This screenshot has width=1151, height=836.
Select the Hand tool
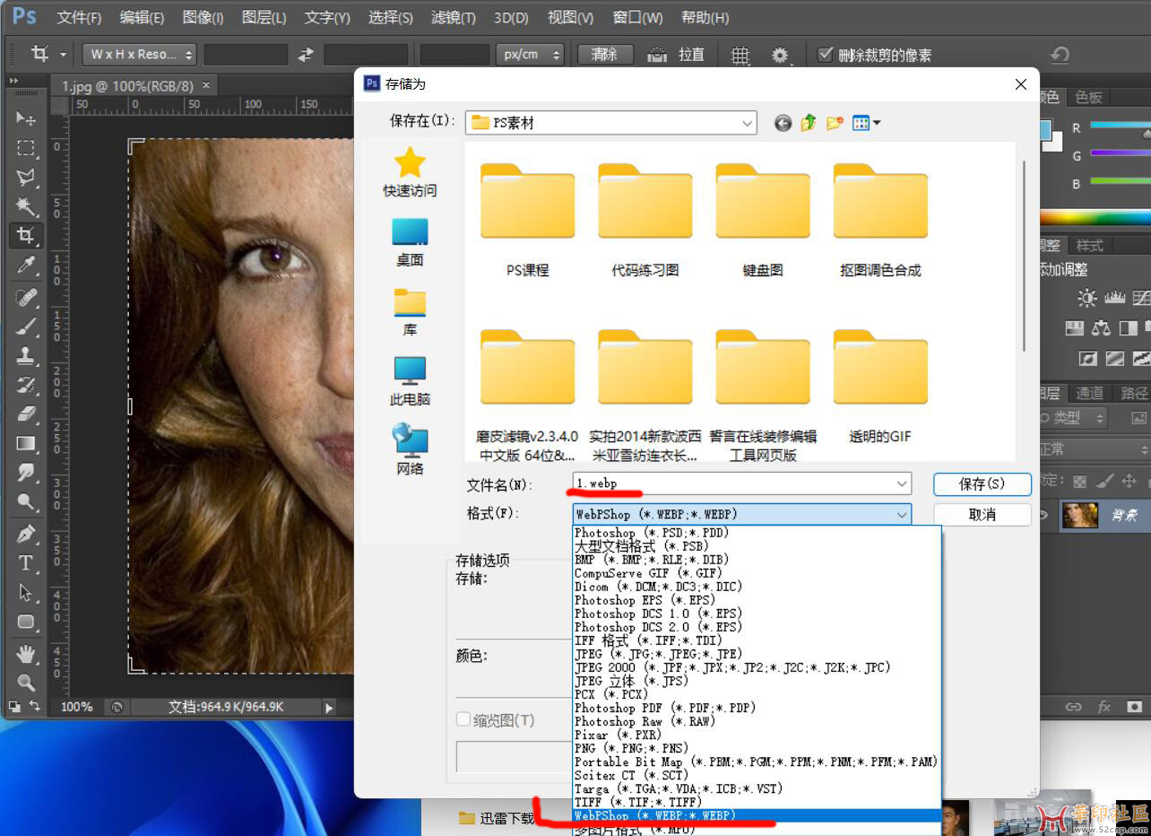click(26, 653)
